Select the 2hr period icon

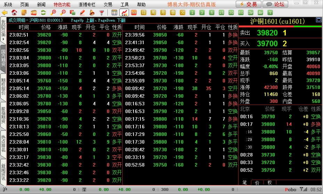pos(250,13)
